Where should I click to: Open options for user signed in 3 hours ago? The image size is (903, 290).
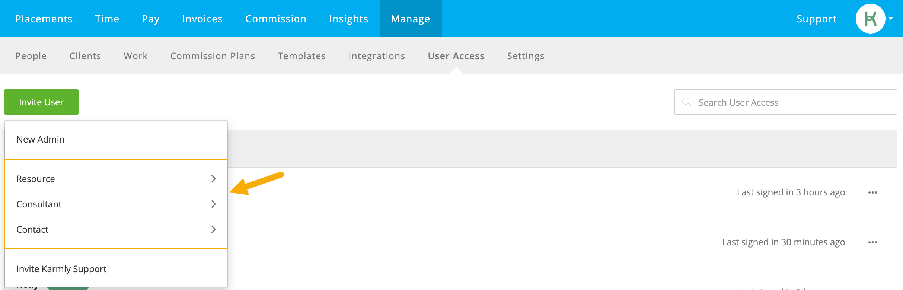tap(873, 192)
